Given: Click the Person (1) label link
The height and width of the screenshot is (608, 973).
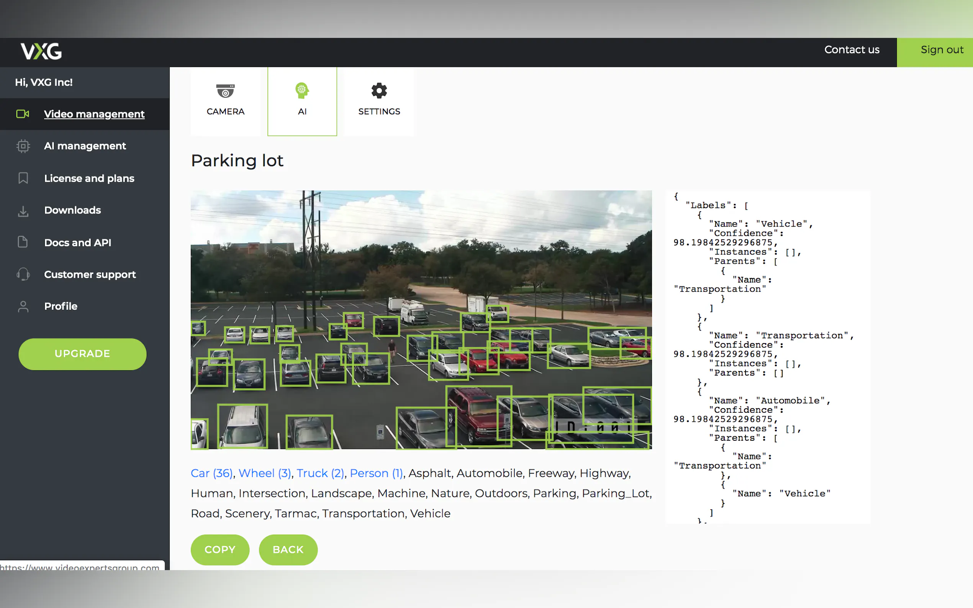Looking at the screenshot, I should pos(376,473).
